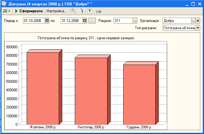Open calendar for end date
Screen dimensions: 204x134
pyautogui.click(x=85, y=21)
